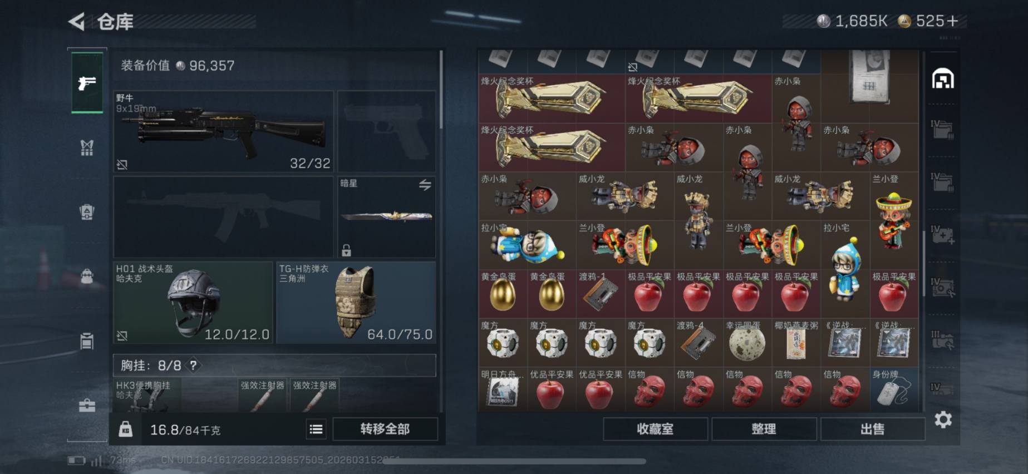Click the 出售 sell button
The width and height of the screenshot is (1028, 474).
point(872,429)
